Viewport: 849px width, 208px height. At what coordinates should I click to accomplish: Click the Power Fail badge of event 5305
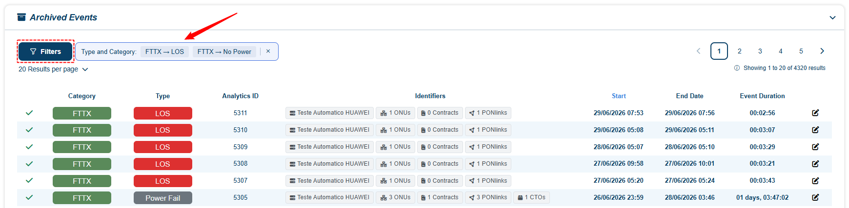click(x=163, y=198)
